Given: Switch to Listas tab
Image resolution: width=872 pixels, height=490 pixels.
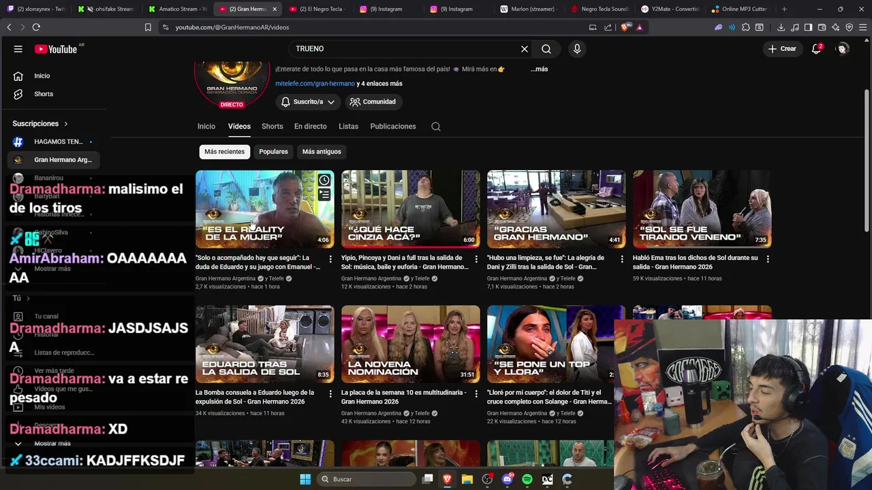Looking at the screenshot, I should pyautogui.click(x=348, y=127).
